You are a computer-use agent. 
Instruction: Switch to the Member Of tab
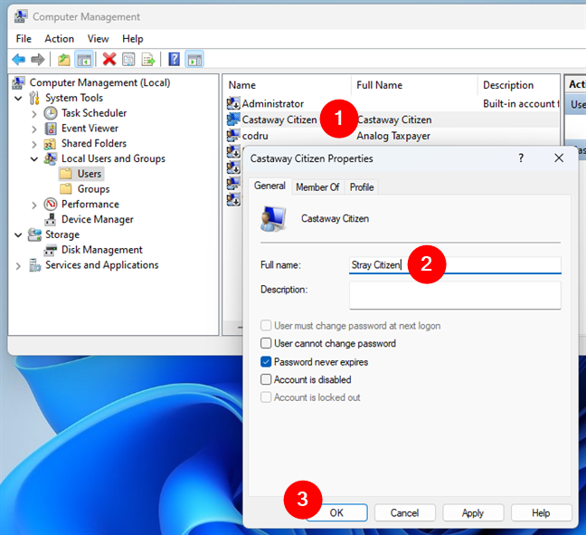(x=317, y=187)
